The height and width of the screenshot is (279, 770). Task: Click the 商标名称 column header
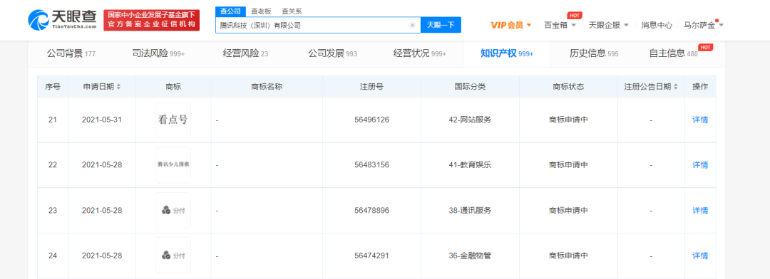coord(267,87)
